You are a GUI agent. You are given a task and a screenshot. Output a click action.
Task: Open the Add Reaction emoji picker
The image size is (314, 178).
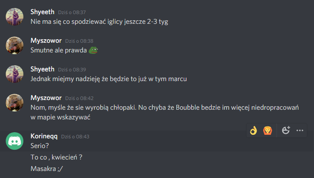coord(286,130)
